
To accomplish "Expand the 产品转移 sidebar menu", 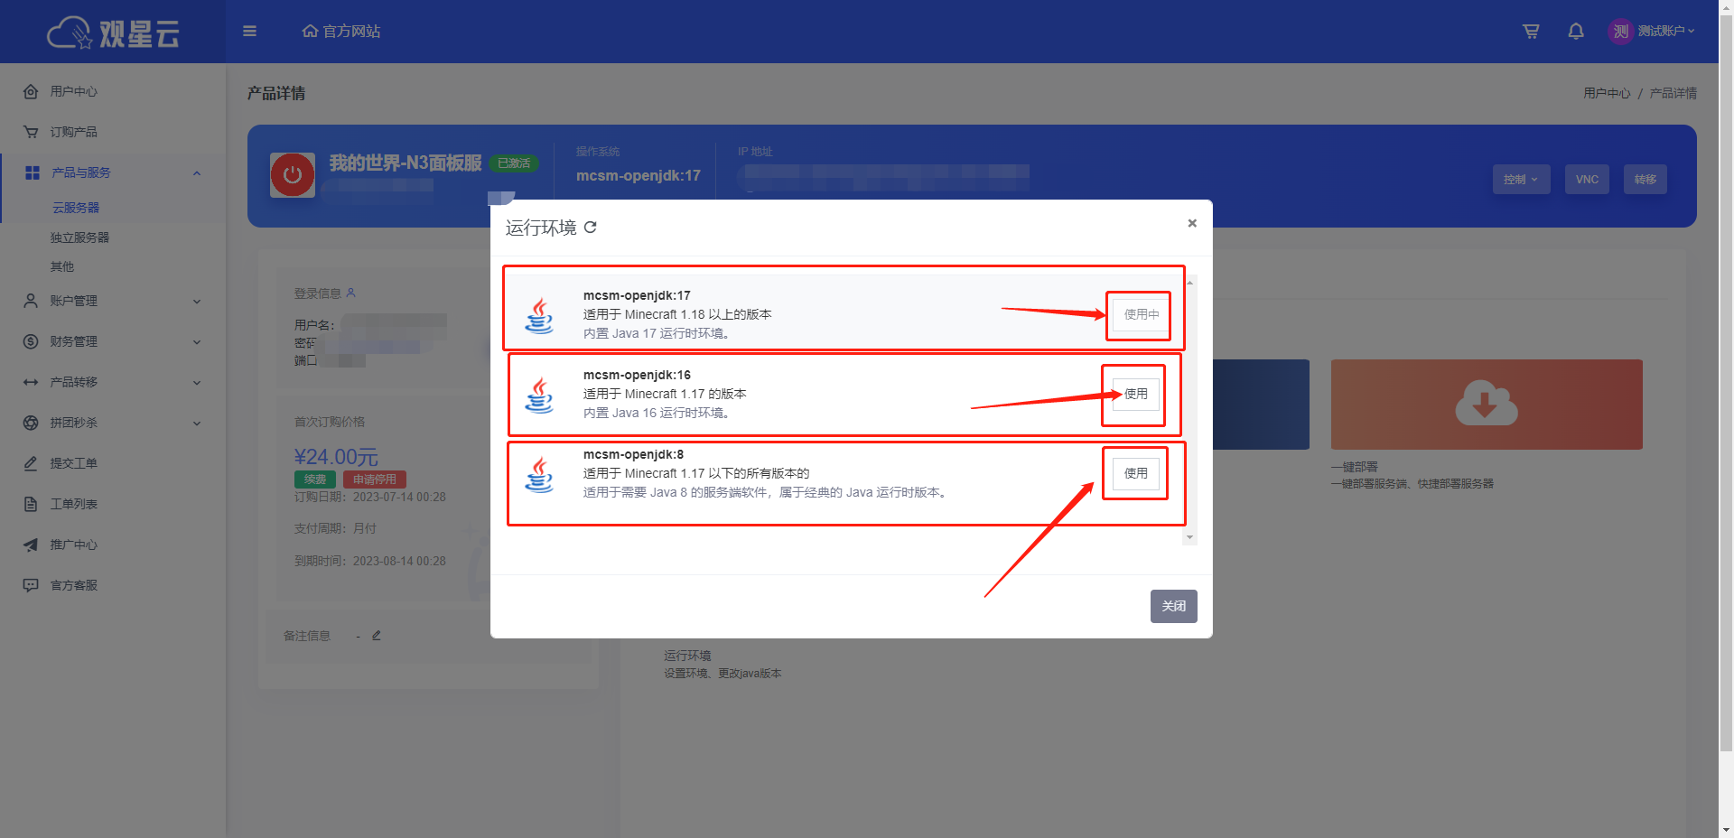I will point(113,382).
